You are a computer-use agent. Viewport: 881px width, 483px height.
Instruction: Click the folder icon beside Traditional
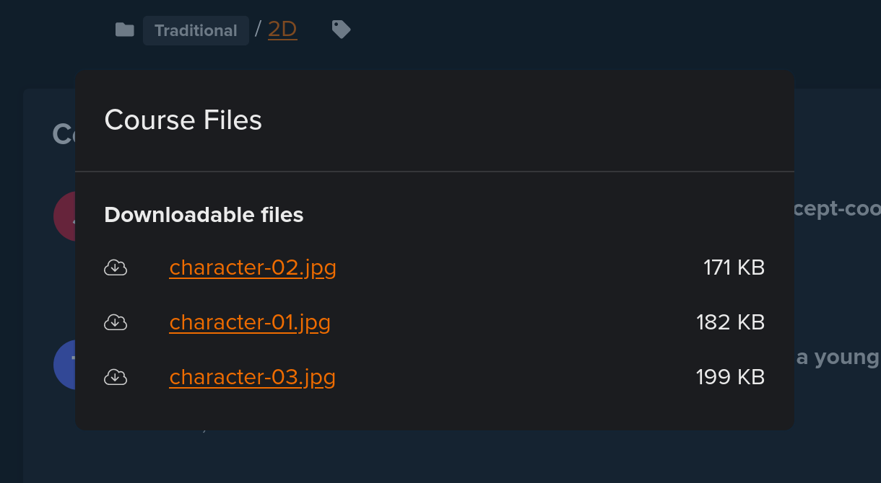tap(125, 30)
